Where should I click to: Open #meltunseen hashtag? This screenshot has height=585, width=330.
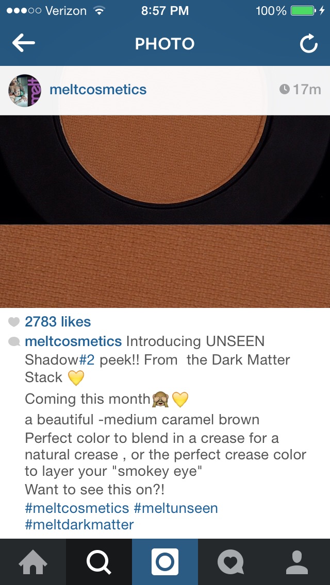(176, 508)
